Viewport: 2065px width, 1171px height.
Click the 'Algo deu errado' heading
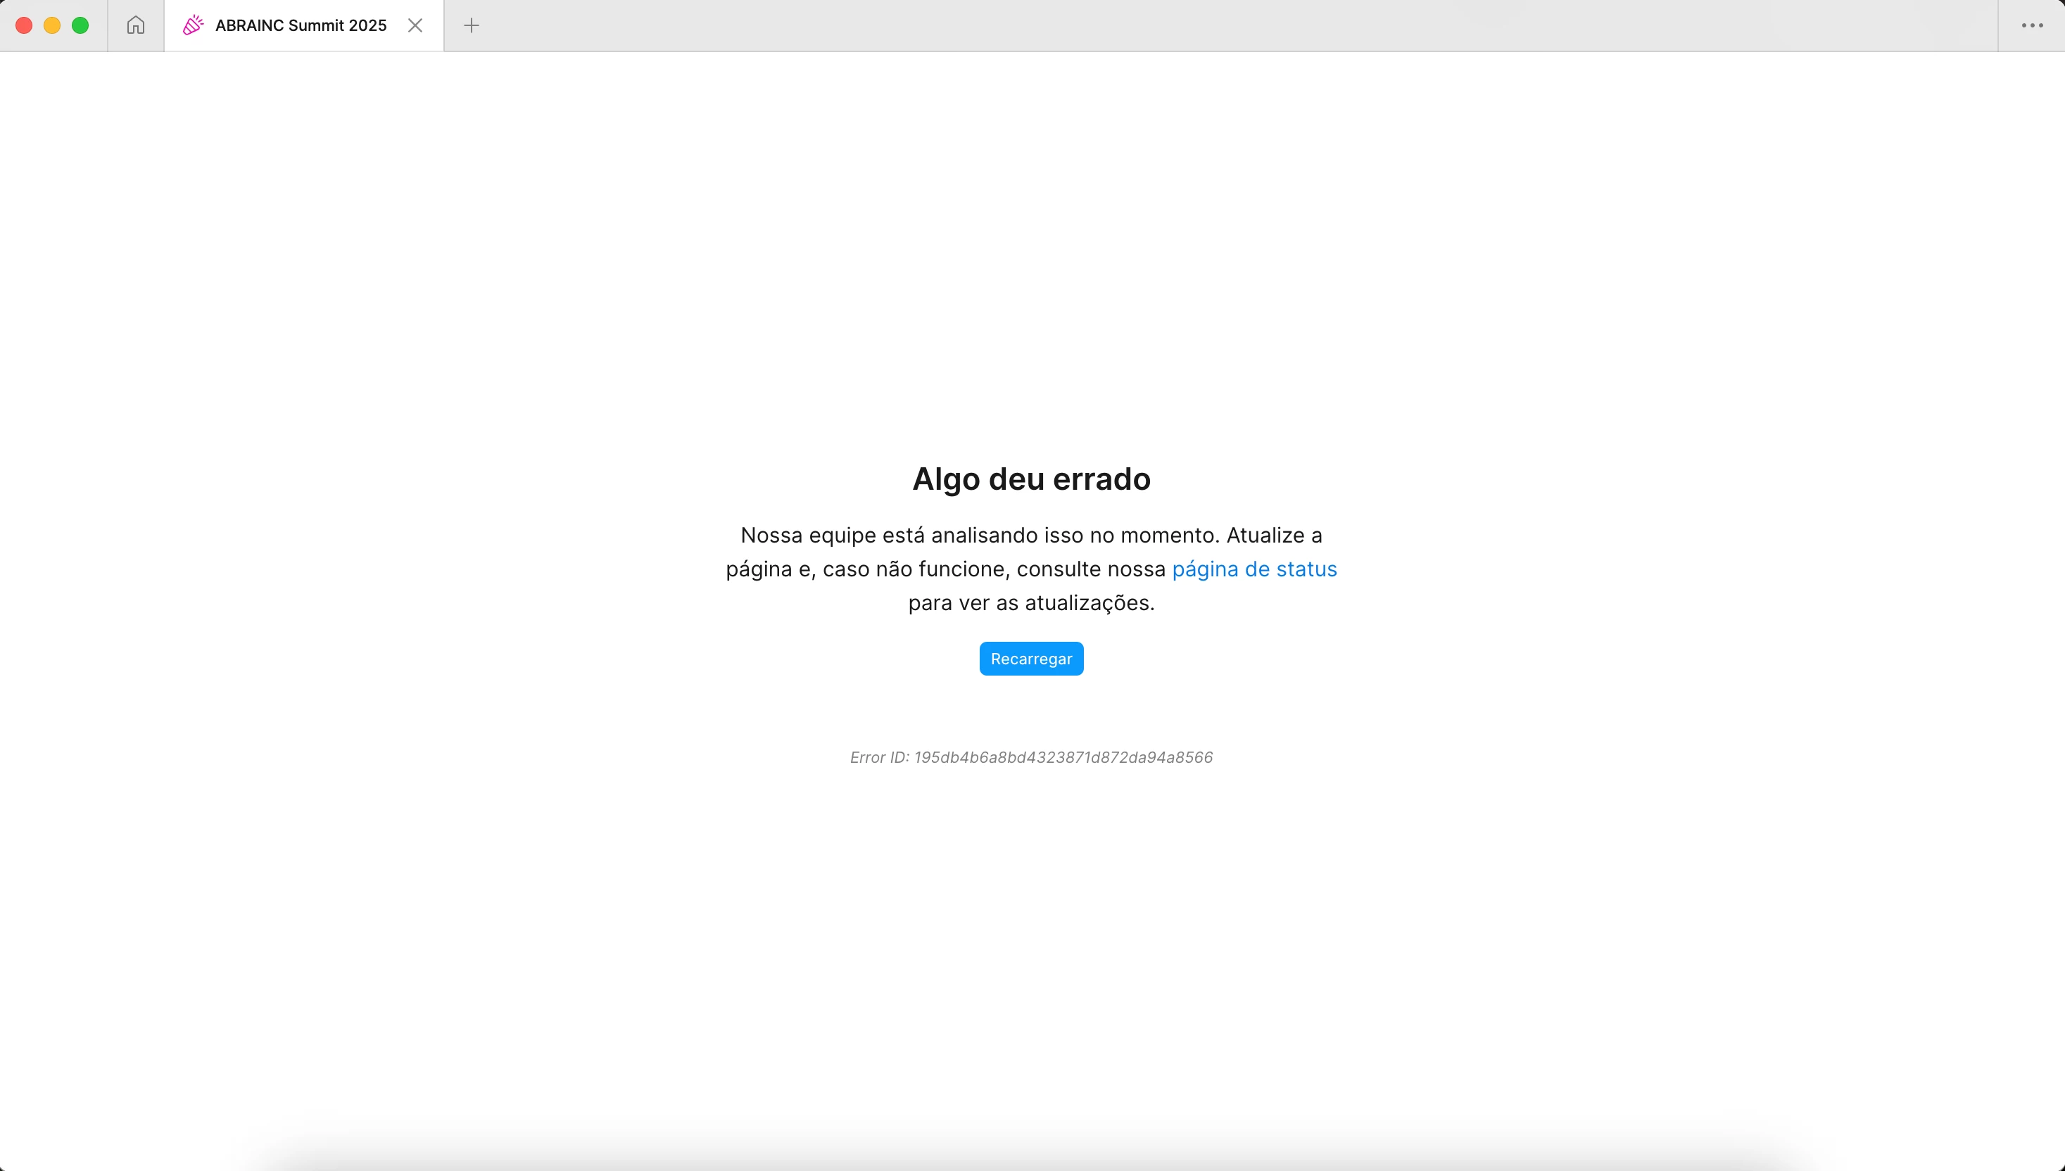point(1031,479)
